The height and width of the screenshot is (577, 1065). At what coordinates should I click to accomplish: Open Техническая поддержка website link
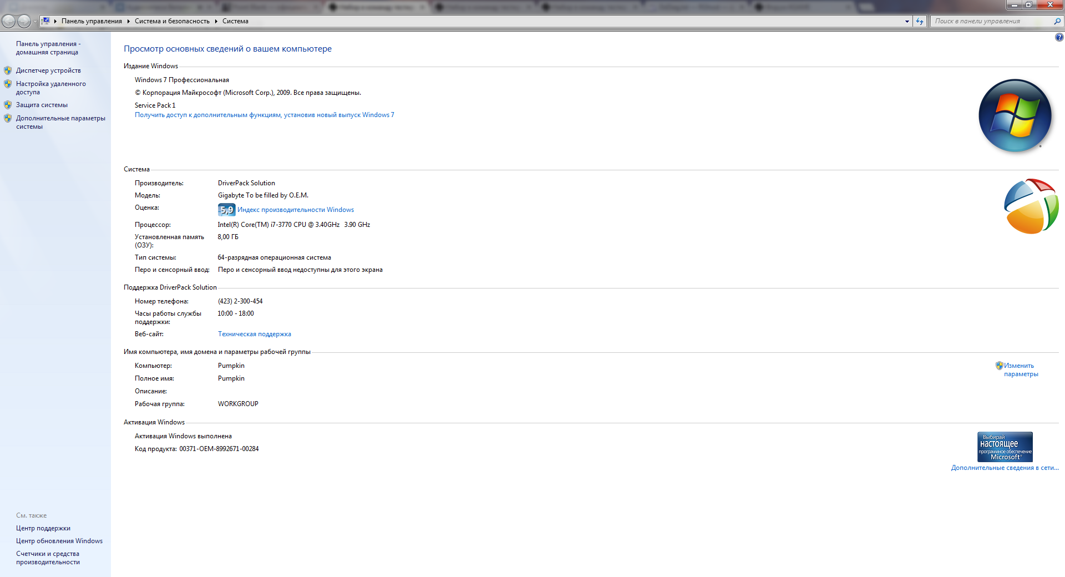click(255, 334)
